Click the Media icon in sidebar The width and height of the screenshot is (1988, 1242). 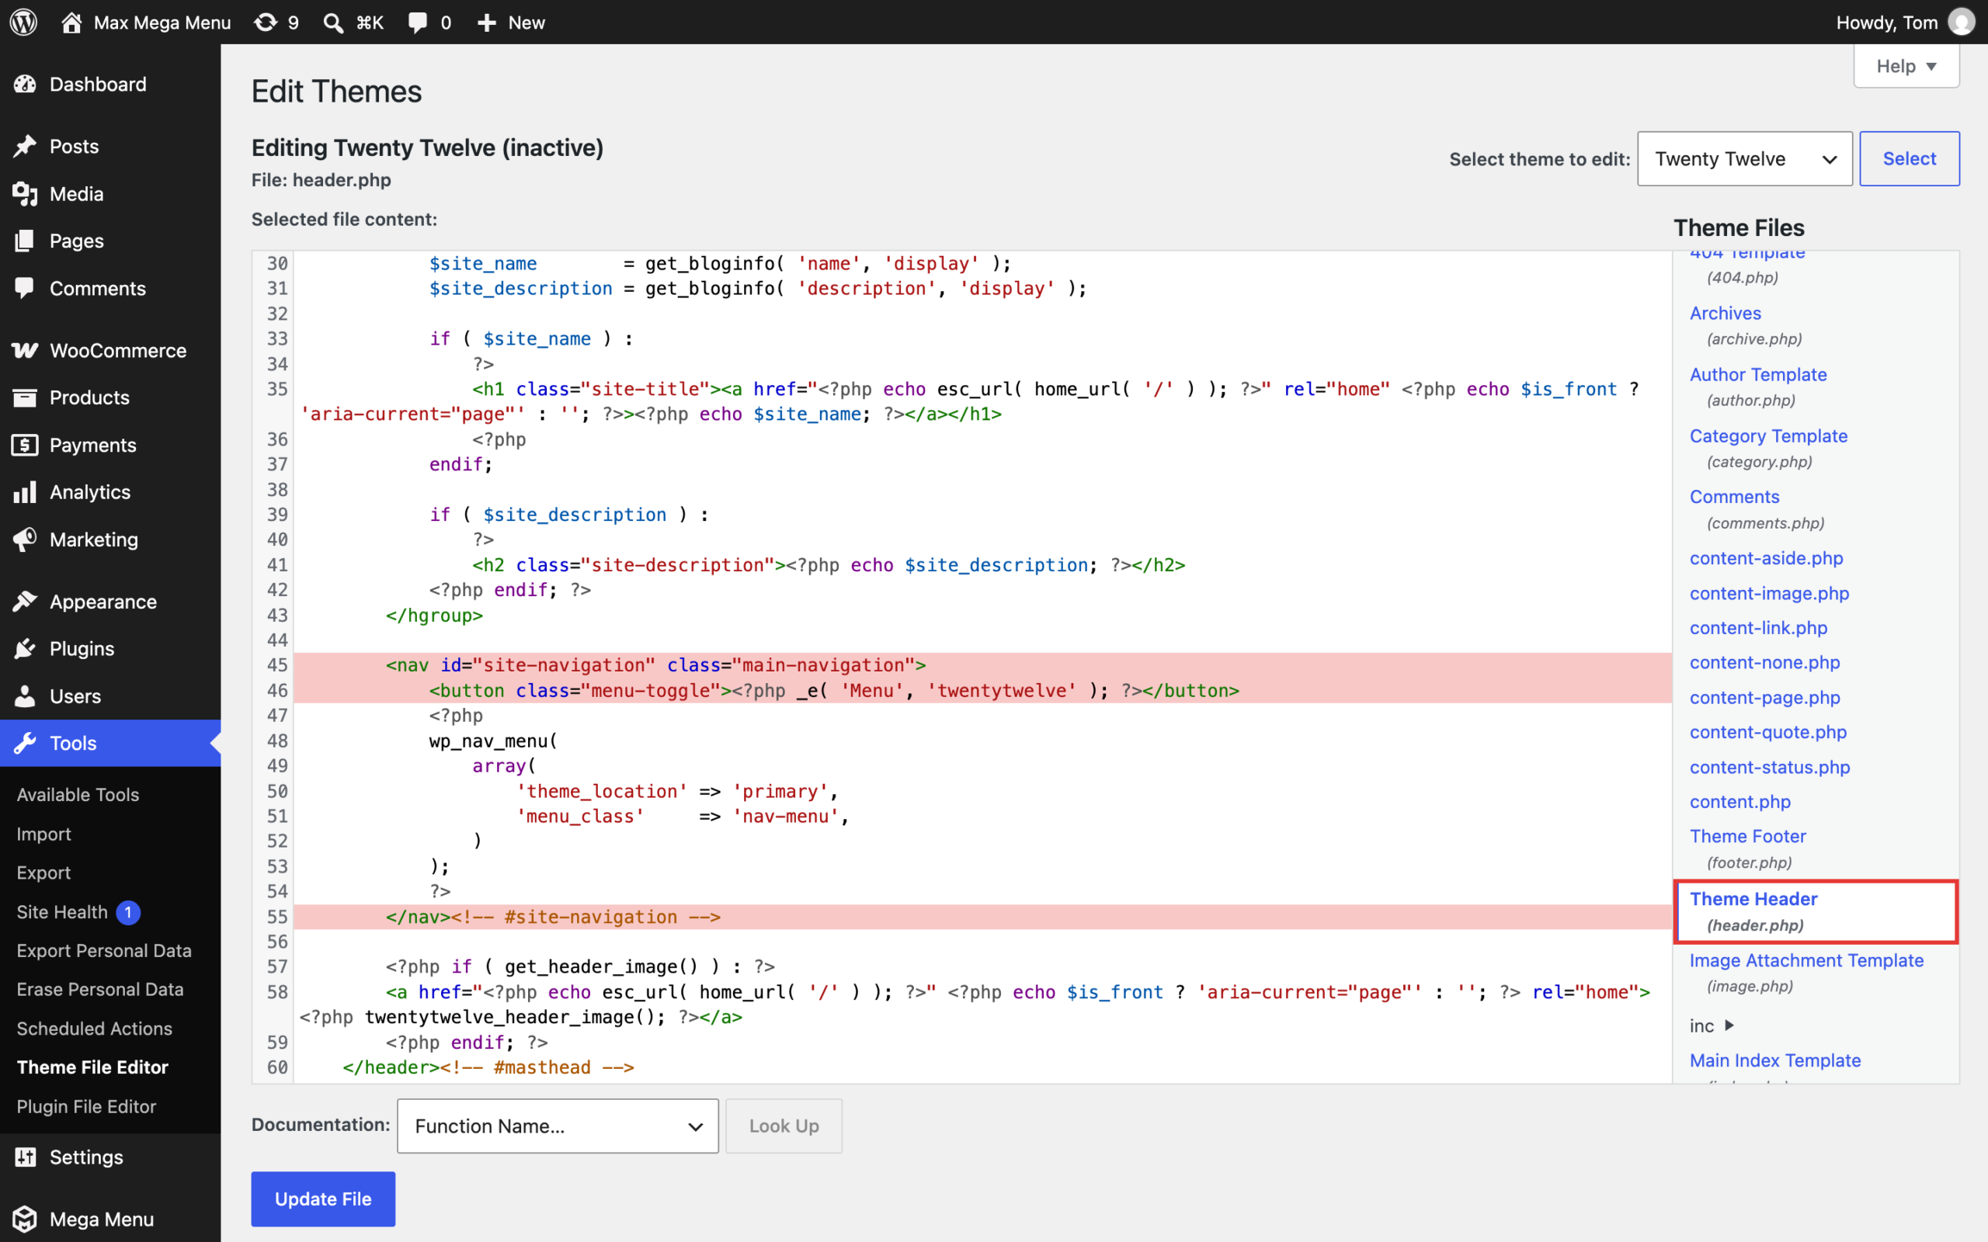[x=25, y=194]
